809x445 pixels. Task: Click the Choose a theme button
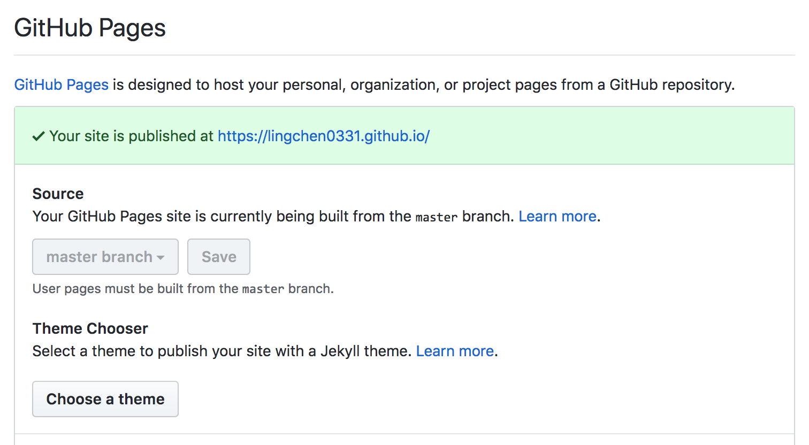pyautogui.click(x=105, y=399)
